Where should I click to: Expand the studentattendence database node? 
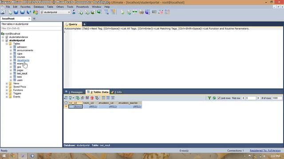coord(3,37)
